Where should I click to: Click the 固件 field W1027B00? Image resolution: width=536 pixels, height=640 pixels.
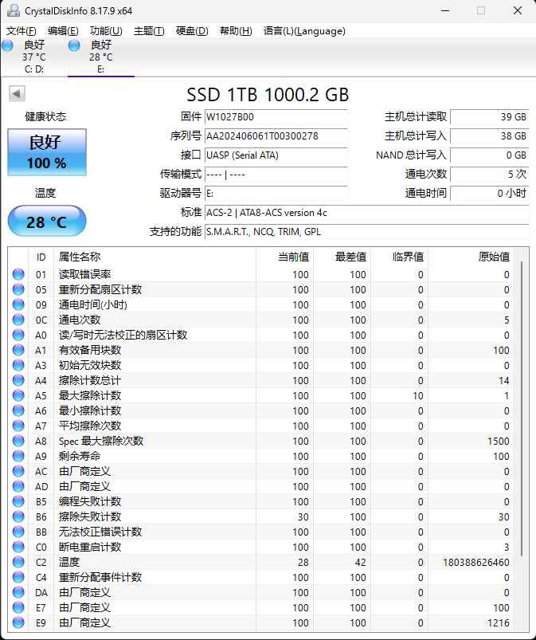(276, 117)
